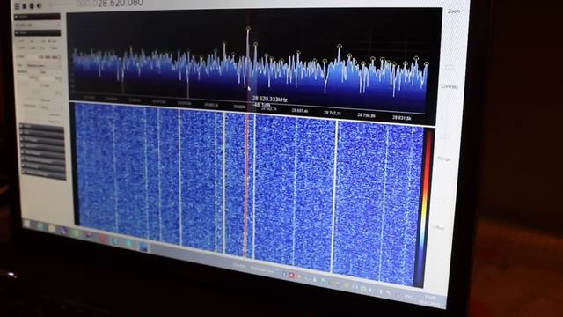
Task: Mute audio with the speaker icon
Action: [x=39, y=6]
